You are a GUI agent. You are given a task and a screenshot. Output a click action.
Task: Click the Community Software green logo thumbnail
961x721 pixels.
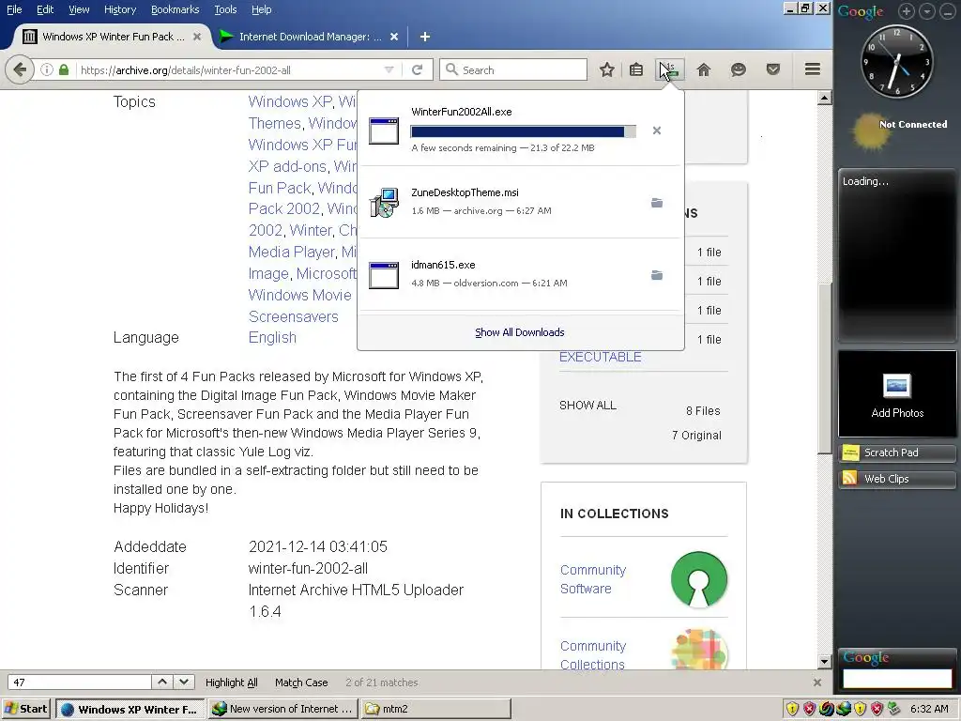[698, 580]
